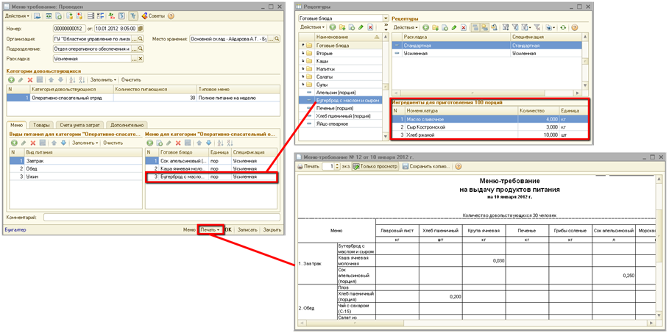The width and height of the screenshot is (669, 333).
Task: Open the Готовые блюда combo box dropdown
Action: click(385, 18)
